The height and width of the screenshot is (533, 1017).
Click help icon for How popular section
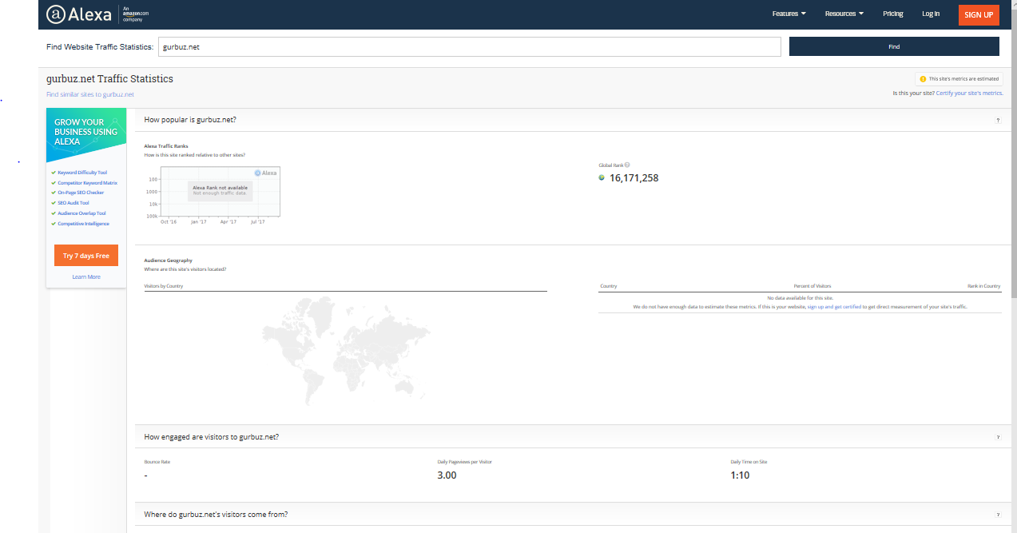click(x=998, y=120)
